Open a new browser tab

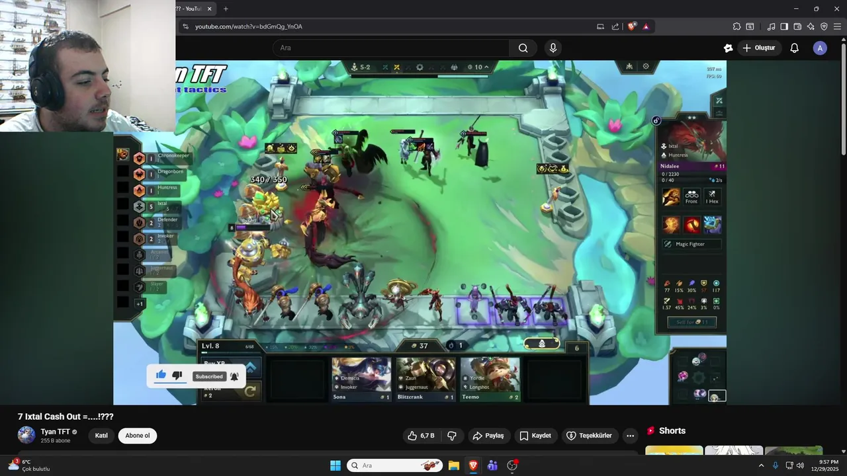click(x=226, y=9)
